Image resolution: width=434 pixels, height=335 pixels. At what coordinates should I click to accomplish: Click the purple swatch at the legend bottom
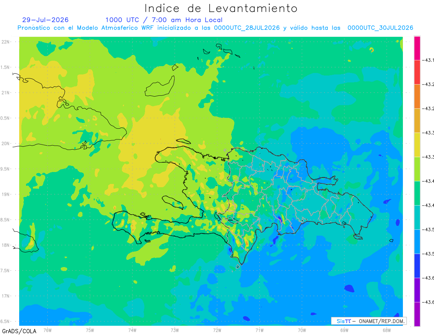click(x=417, y=314)
